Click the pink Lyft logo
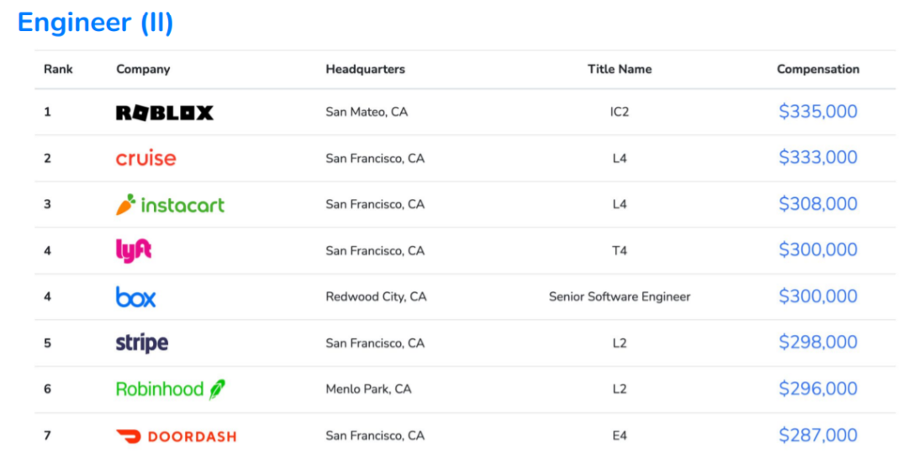 click(134, 250)
